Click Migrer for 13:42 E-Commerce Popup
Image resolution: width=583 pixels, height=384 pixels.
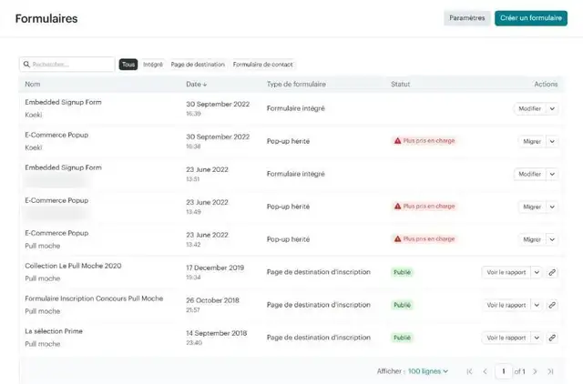pyautogui.click(x=532, y=239)
